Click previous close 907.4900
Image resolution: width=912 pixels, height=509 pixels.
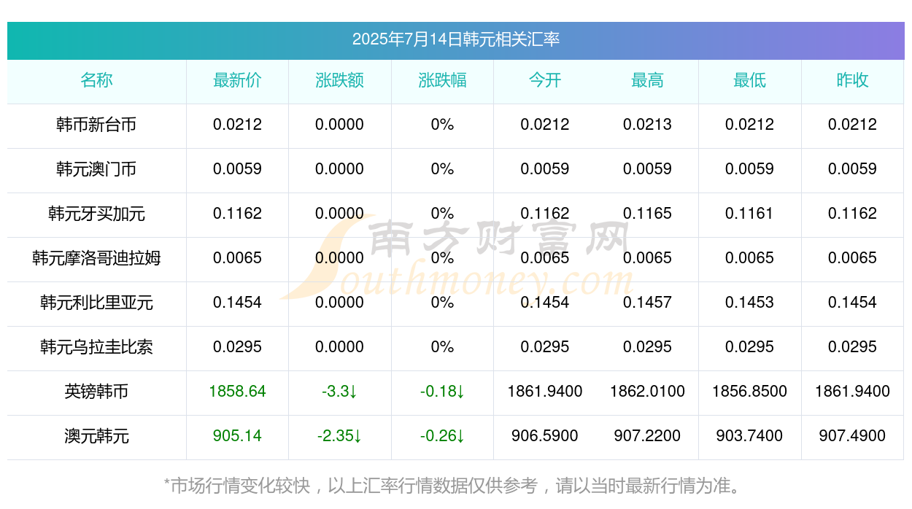point(852,436)
